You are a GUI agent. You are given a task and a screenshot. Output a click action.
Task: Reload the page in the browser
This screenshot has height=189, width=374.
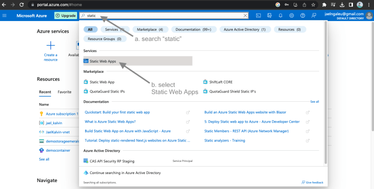tap(22, 5)
